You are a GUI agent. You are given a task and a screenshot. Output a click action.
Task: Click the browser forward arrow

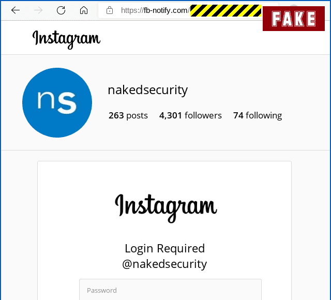tap(38, 10)
